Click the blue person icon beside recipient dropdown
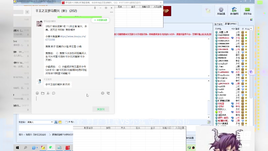Image resolution: width=268 pixels, height=151 pixels. click(56, 122)
